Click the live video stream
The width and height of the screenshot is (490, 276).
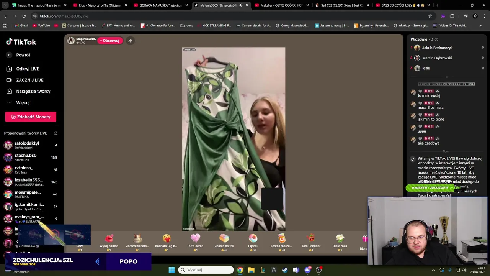[x=234, y=139]
